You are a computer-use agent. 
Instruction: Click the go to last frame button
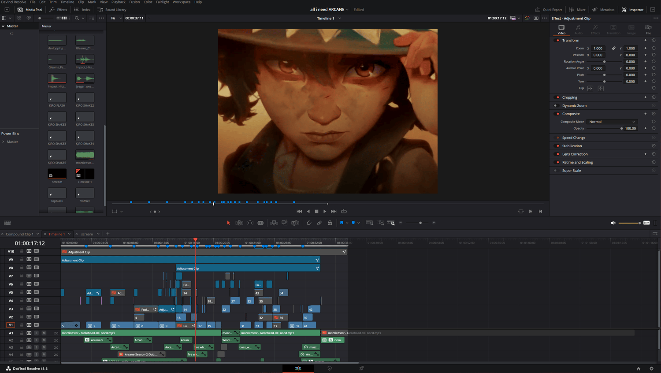(x=334, y=211)
